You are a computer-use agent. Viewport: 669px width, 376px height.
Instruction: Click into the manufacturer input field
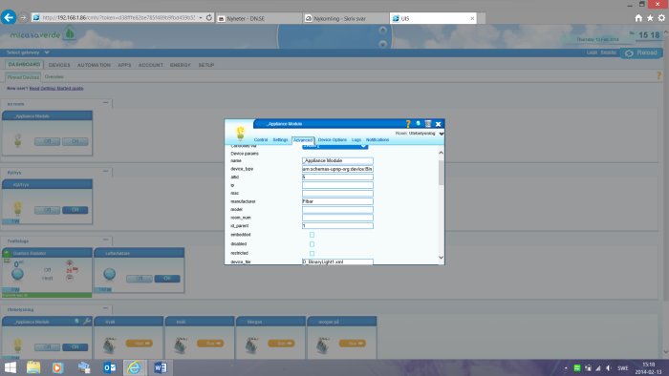point(337,201)
